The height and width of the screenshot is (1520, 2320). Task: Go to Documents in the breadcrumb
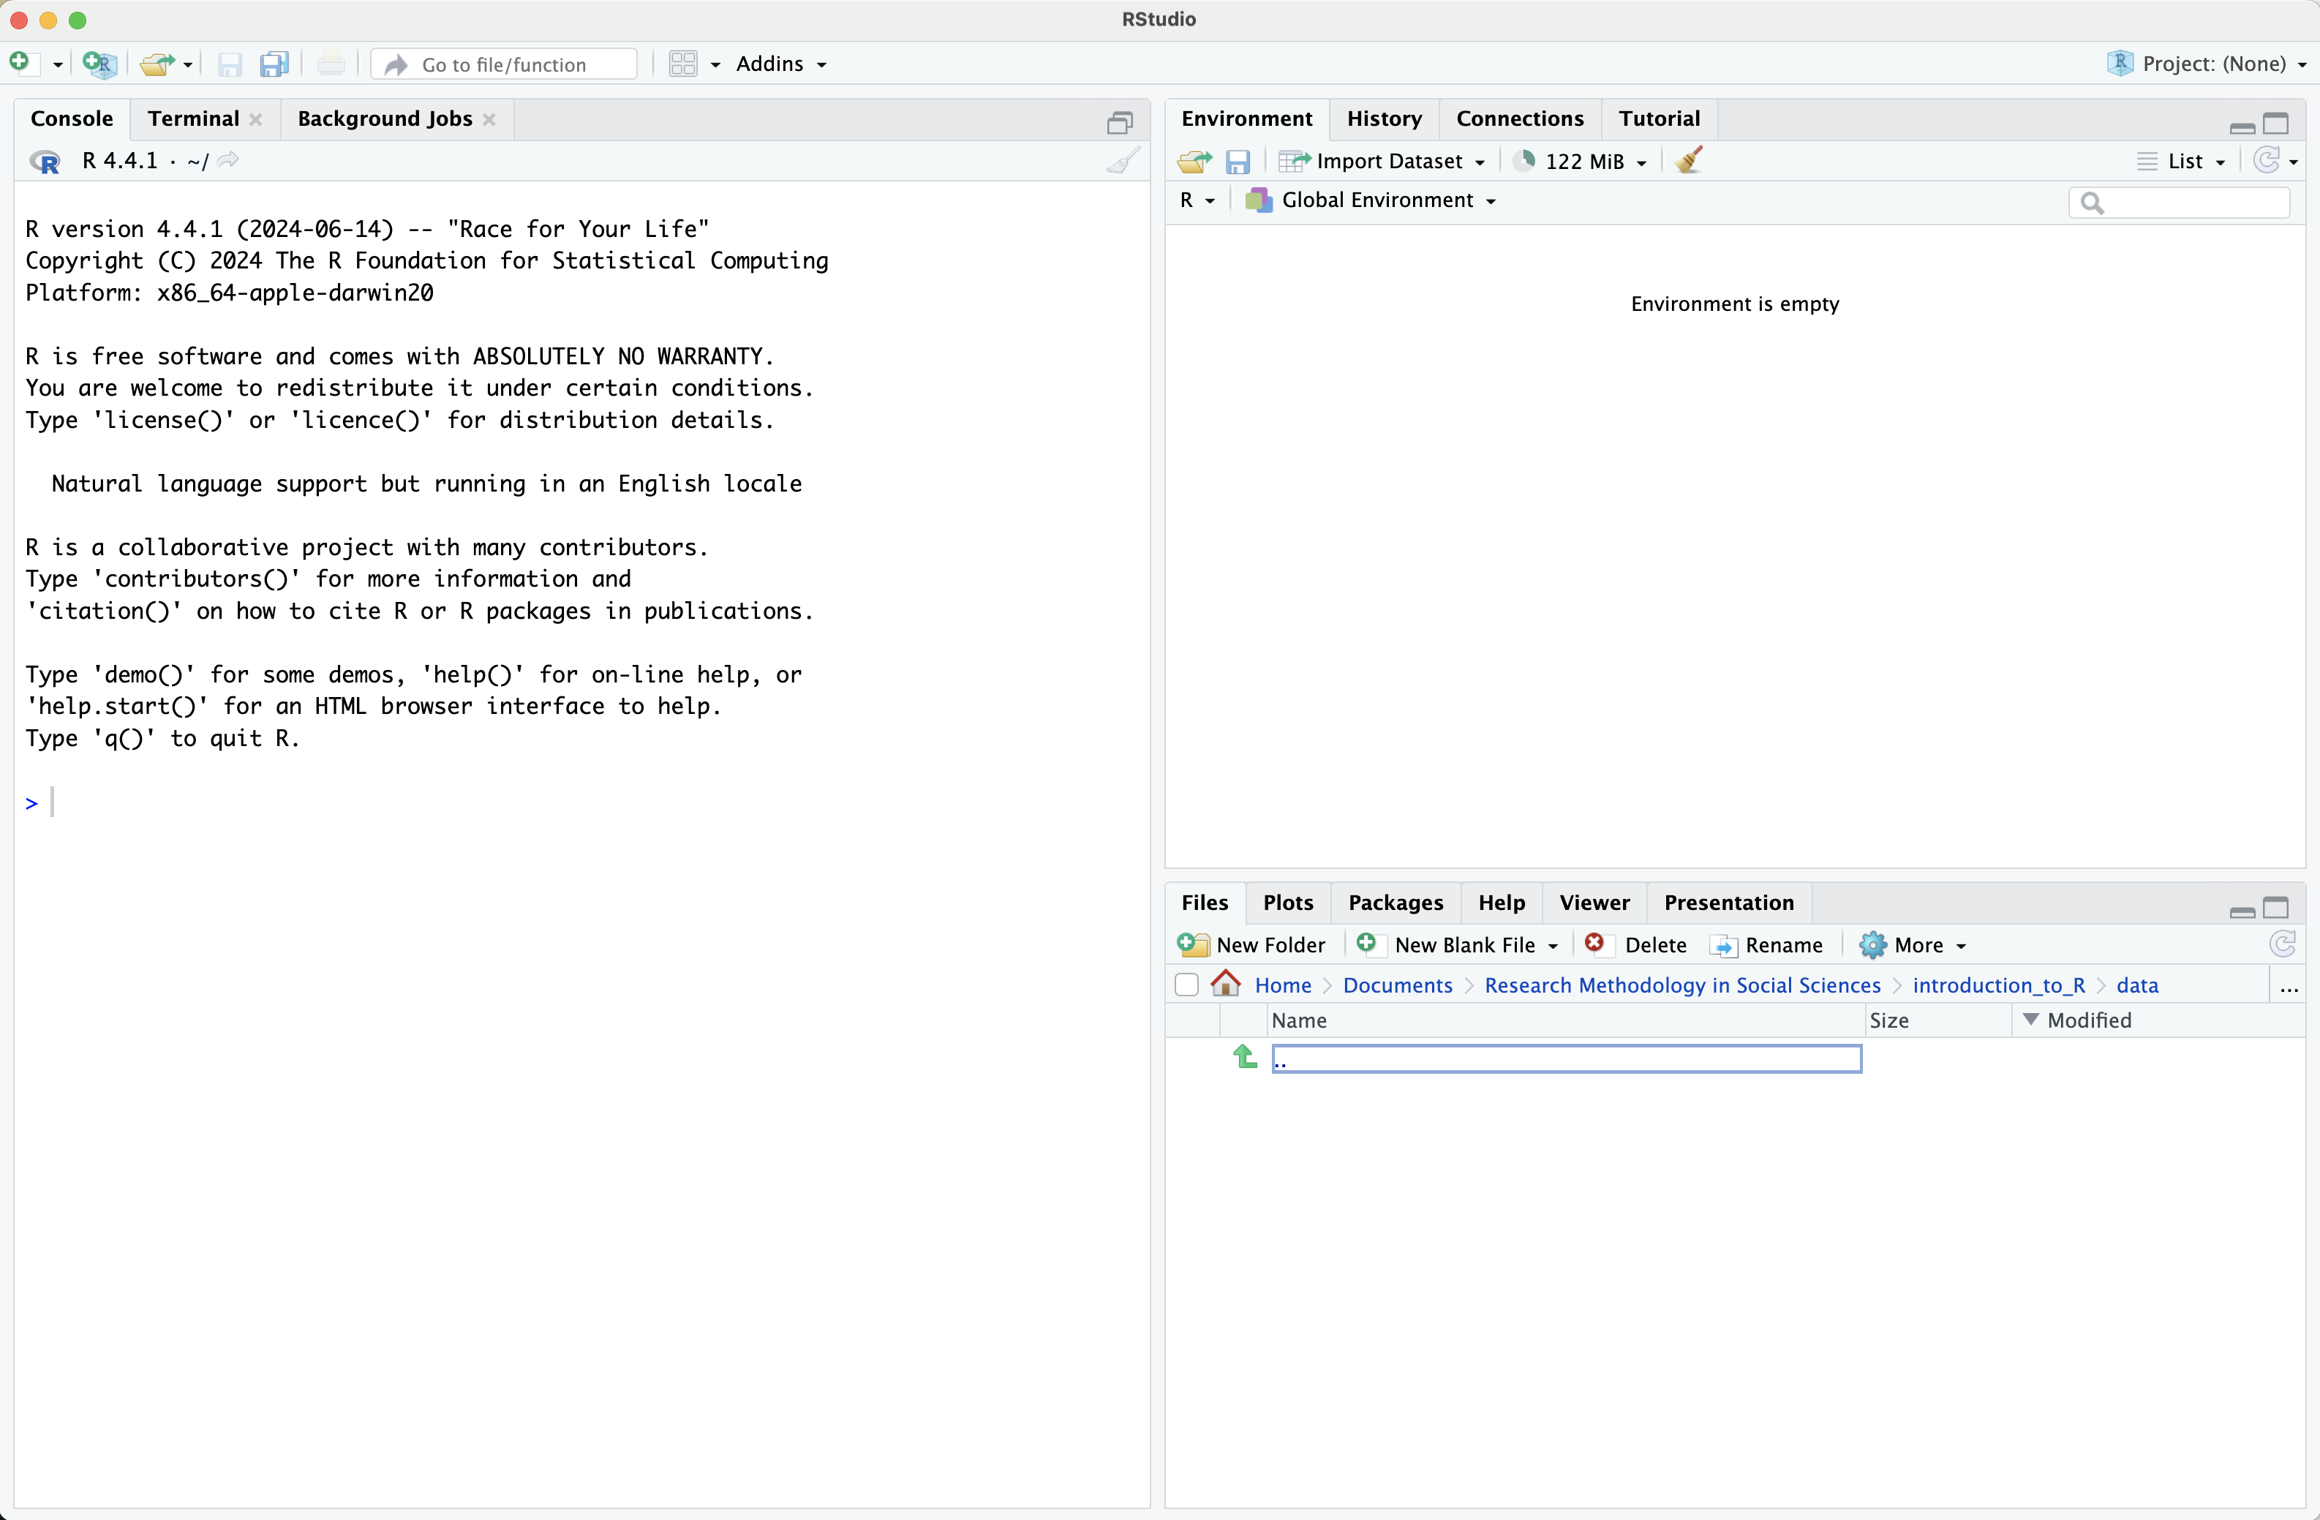click(1397, 985)
